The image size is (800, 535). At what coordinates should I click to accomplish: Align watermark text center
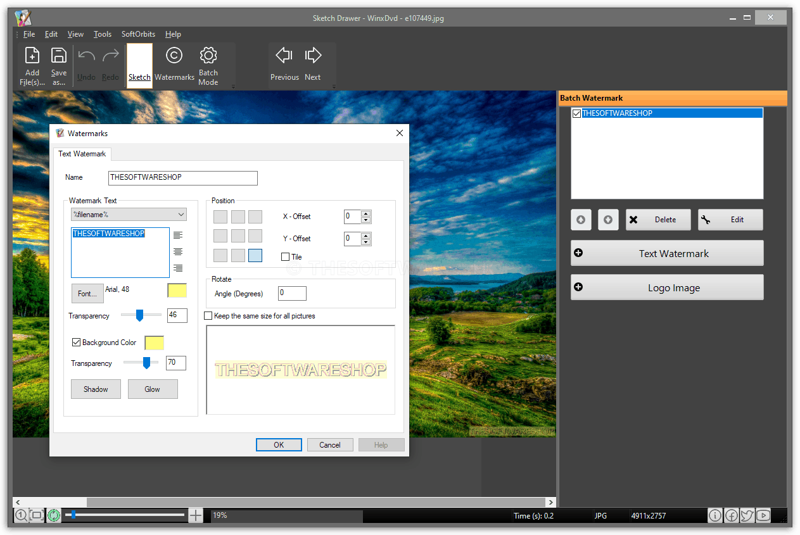(178, 251)
